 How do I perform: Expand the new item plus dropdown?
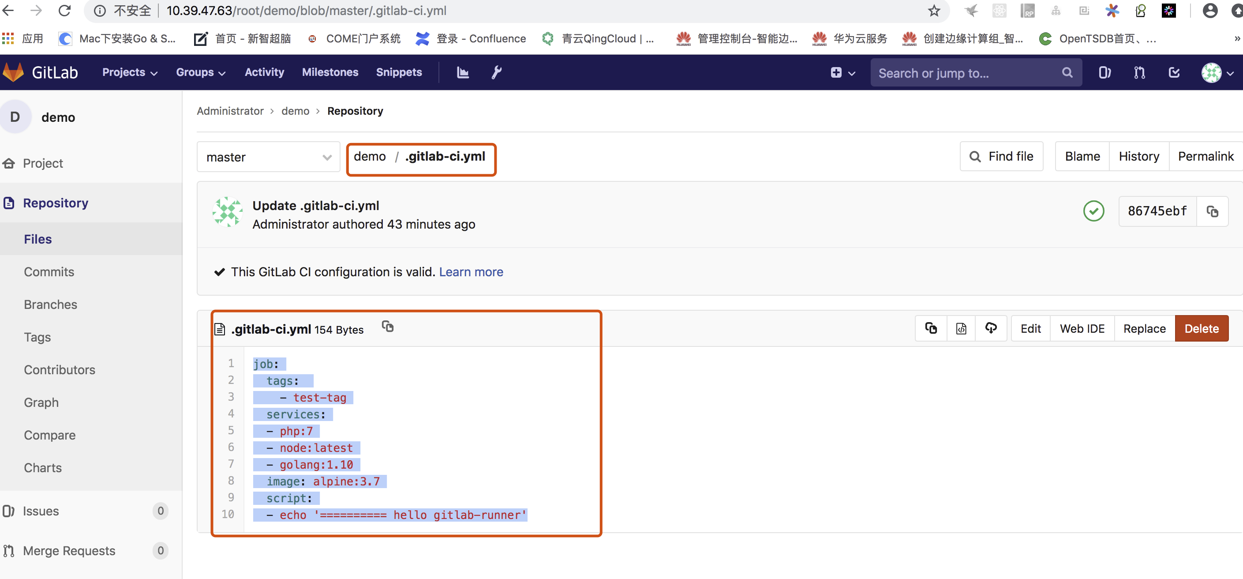pos(842,72)
